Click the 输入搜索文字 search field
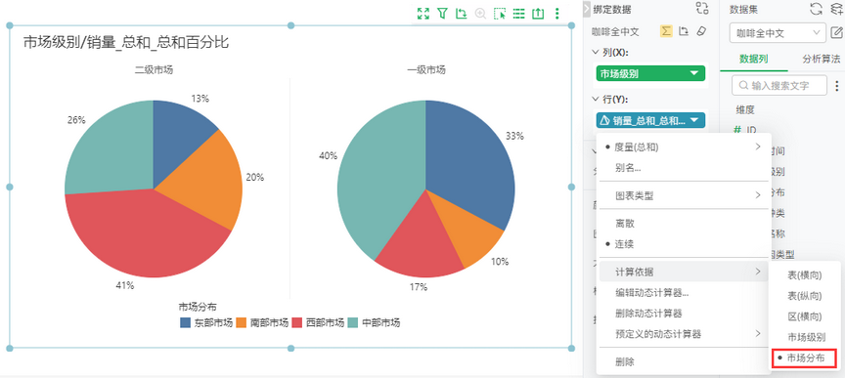 click(x=778, y=85)
